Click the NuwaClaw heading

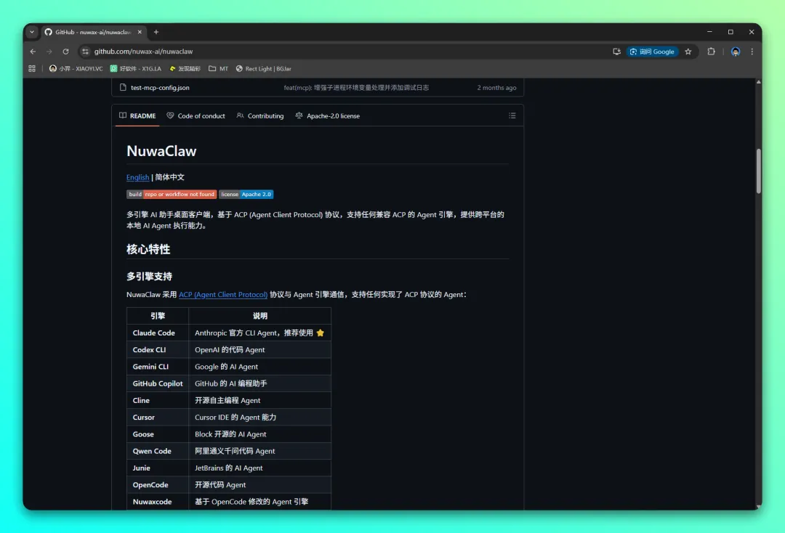pos(161,151)
